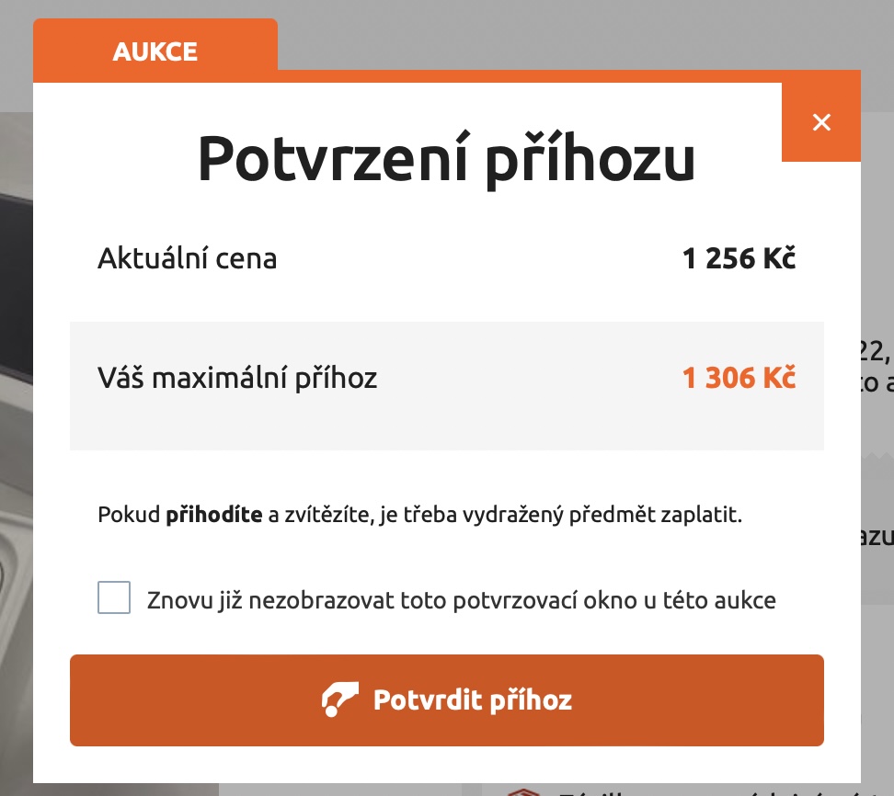Click the Váš maximální příhoz label
Viewport: 894px width, 796px height.
(x=237, y=378)
